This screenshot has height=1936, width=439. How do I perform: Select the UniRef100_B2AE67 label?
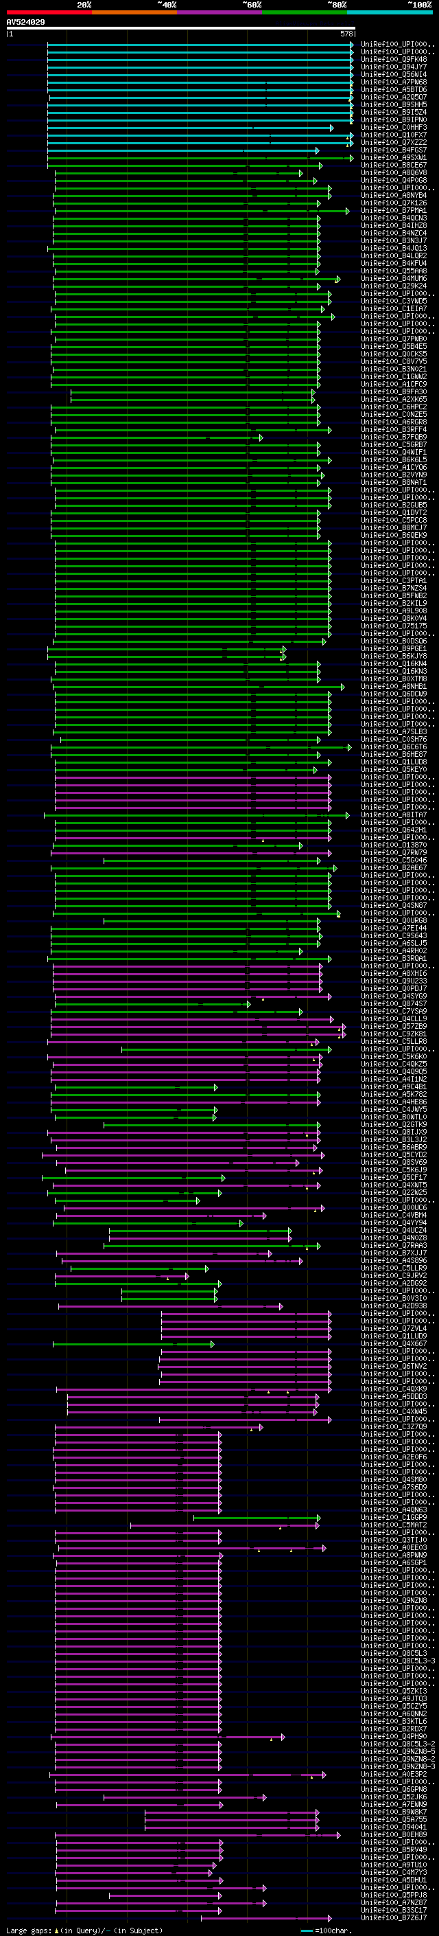click(x=394, y=867)
